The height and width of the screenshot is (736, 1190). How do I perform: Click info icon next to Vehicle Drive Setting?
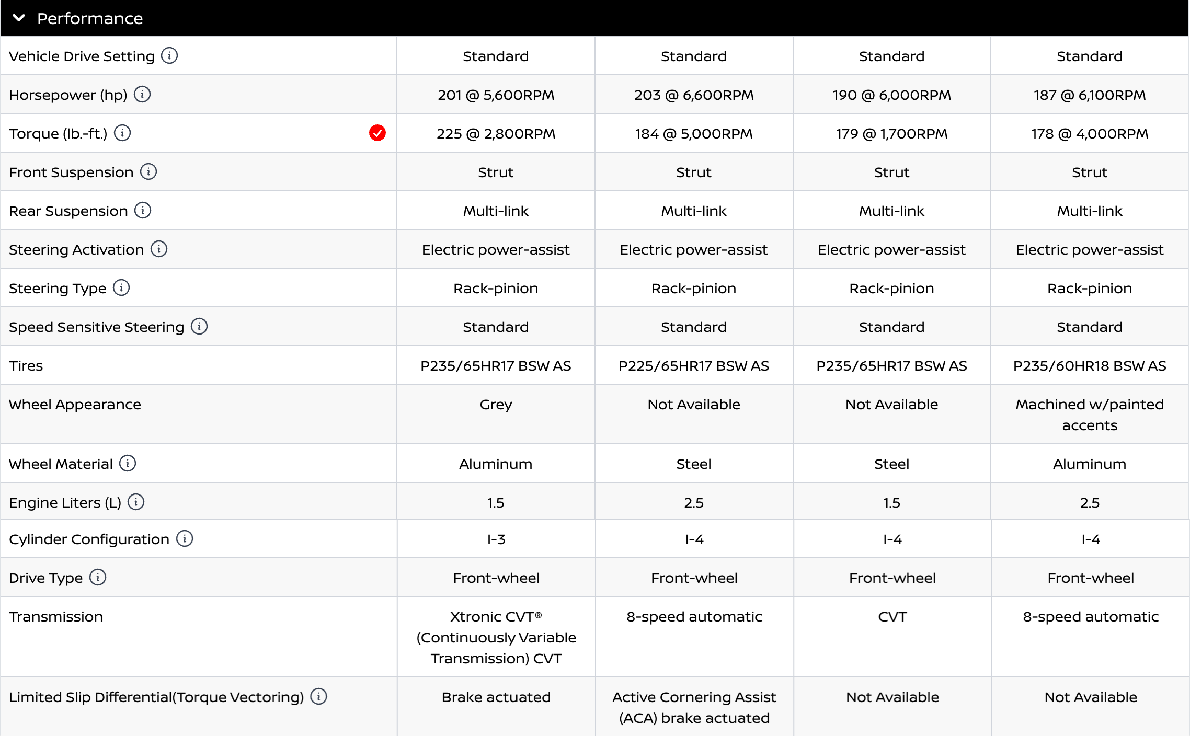(x=169, y=55)
